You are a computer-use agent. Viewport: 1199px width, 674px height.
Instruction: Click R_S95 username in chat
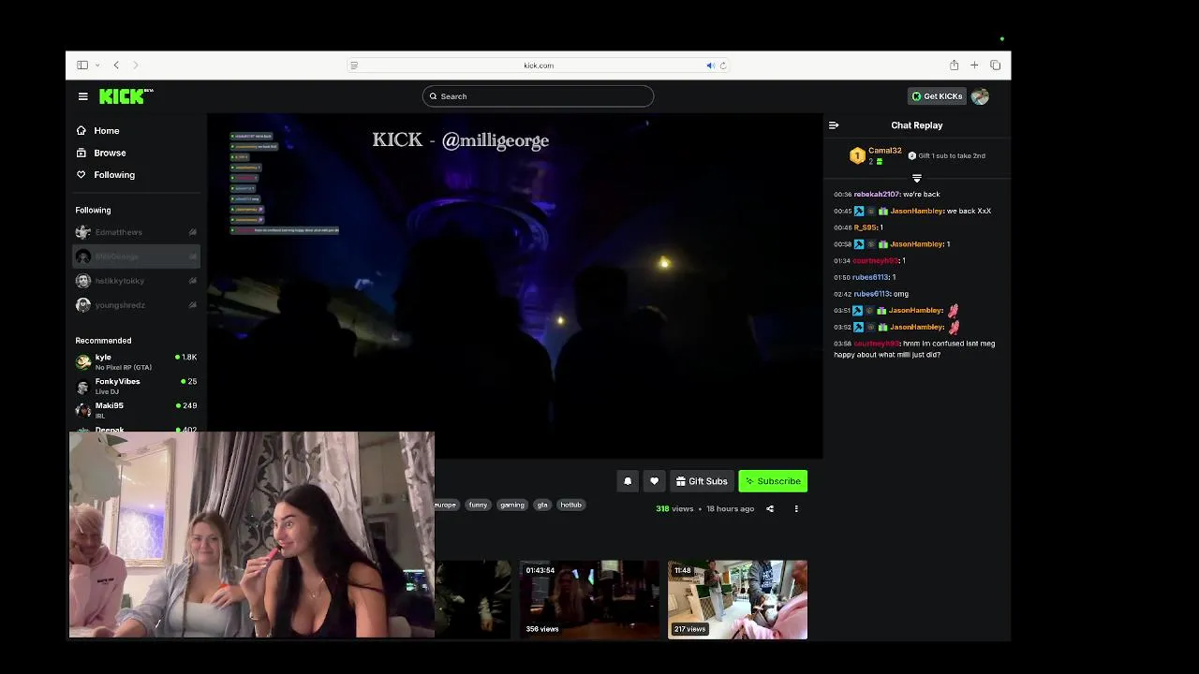tap(865, 227)
